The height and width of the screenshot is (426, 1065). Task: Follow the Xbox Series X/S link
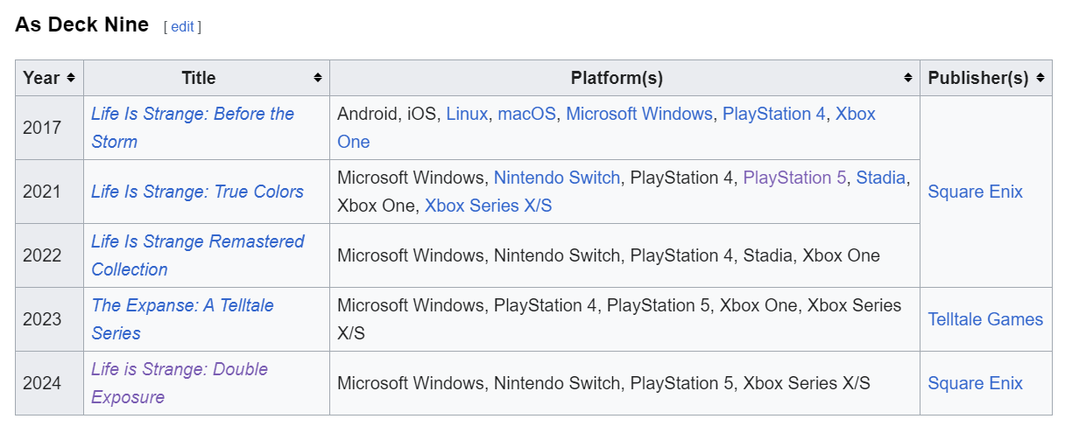point(488,206)
